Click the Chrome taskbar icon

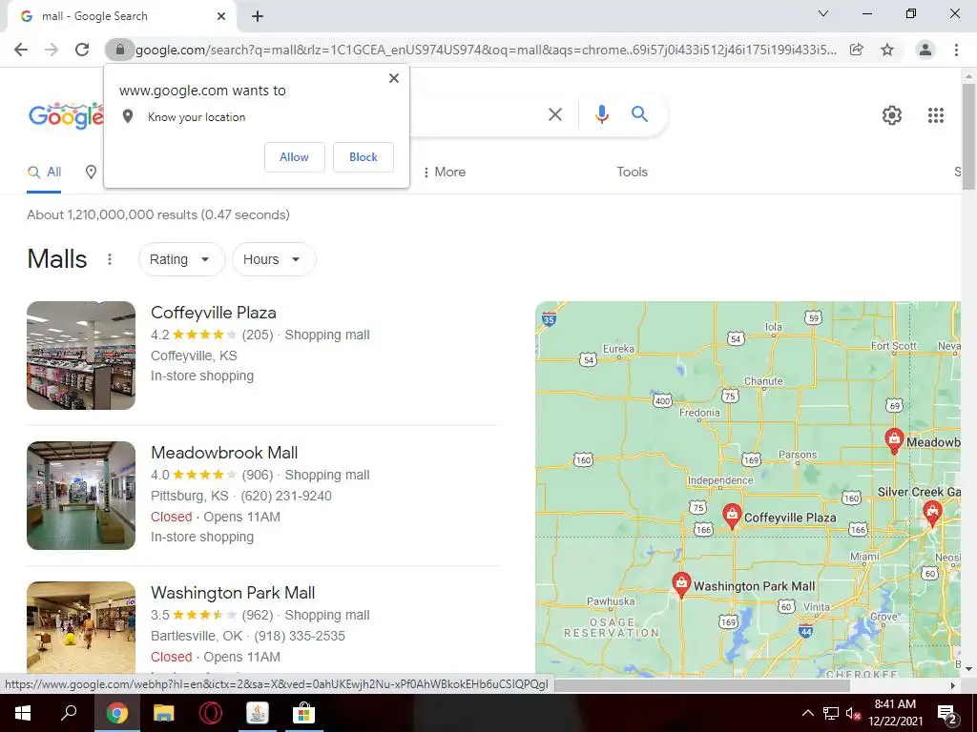click(x=116, y=713)
